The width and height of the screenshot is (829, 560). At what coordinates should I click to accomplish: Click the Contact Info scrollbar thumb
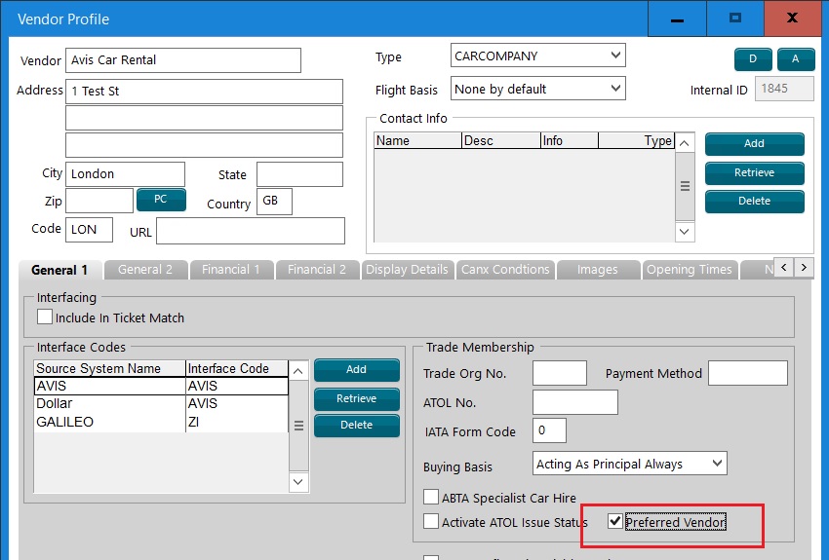[685, 186]
